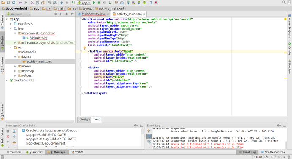The height and width of the screenshot is (159, 292).
Task: Expand the manifests folder
Action: coord(11,24)
